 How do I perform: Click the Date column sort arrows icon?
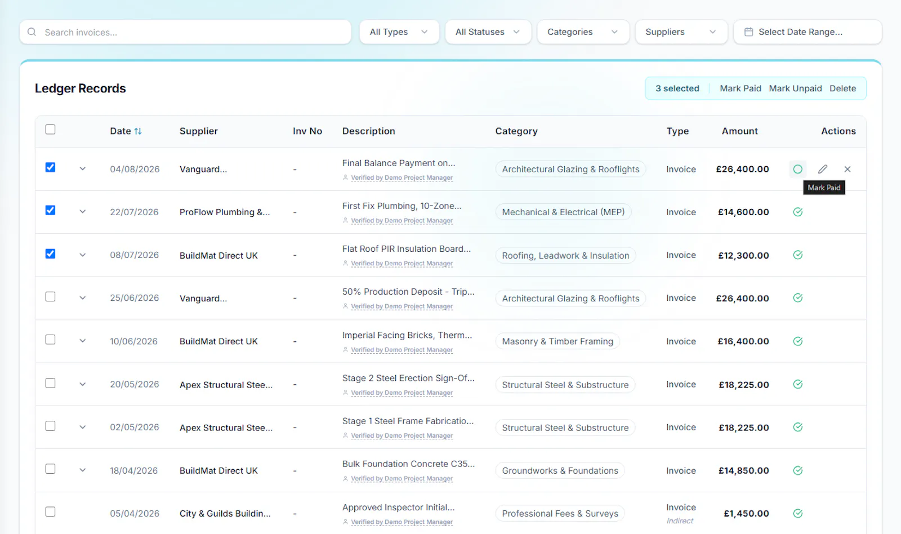(x=138, y=131)
